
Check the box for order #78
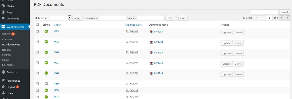pyautogui.click(x=37, y=52)
